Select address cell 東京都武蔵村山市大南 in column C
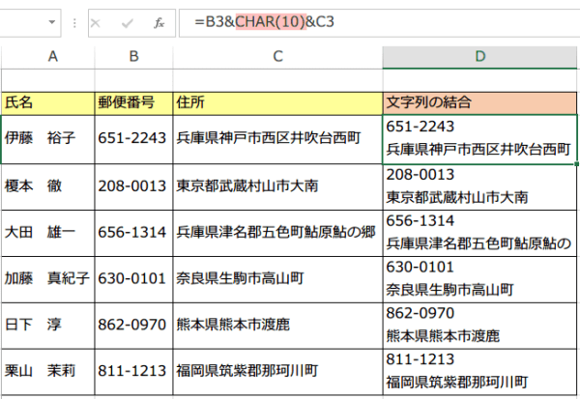 (277, 186)
